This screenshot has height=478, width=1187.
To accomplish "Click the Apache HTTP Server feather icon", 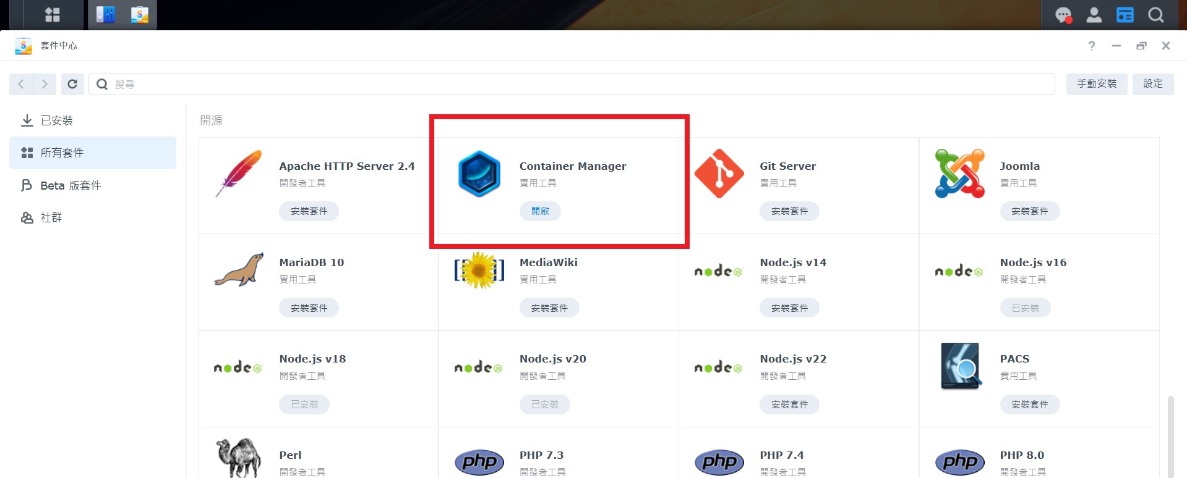I will click(x=239, y=174).
